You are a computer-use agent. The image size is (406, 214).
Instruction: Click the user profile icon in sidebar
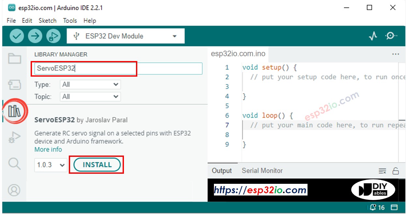pos(14,190)
